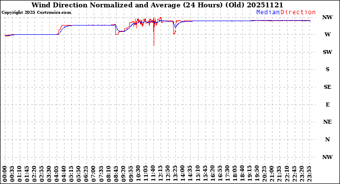This screenshot has height=184, width=340.
Task: Click the 00:35 time label
Action: tap(12, 174)
